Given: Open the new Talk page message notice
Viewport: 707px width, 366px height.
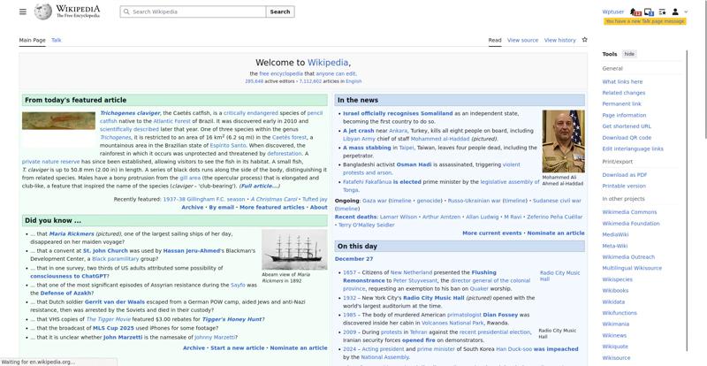Looking at the screenshot, I should point(644,20).
